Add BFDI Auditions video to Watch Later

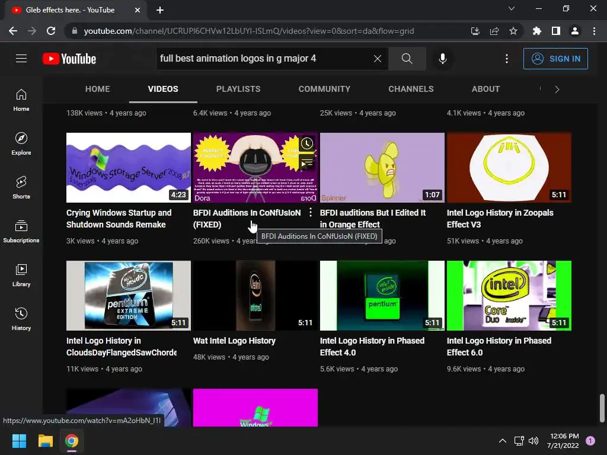click(x=307, y=143)
